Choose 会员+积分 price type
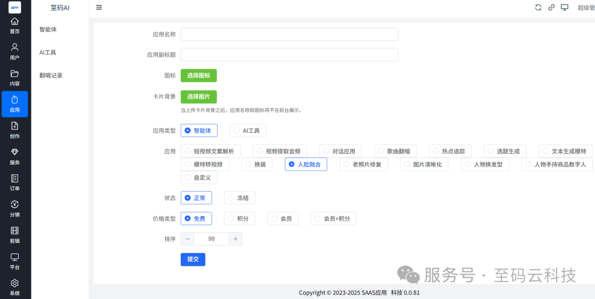Image resolution: width=595 pixels, height=299 pixels. coord(333,219)
